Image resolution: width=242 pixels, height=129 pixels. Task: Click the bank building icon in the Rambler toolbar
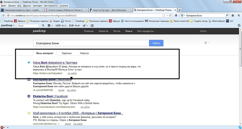tap(92, 26)
